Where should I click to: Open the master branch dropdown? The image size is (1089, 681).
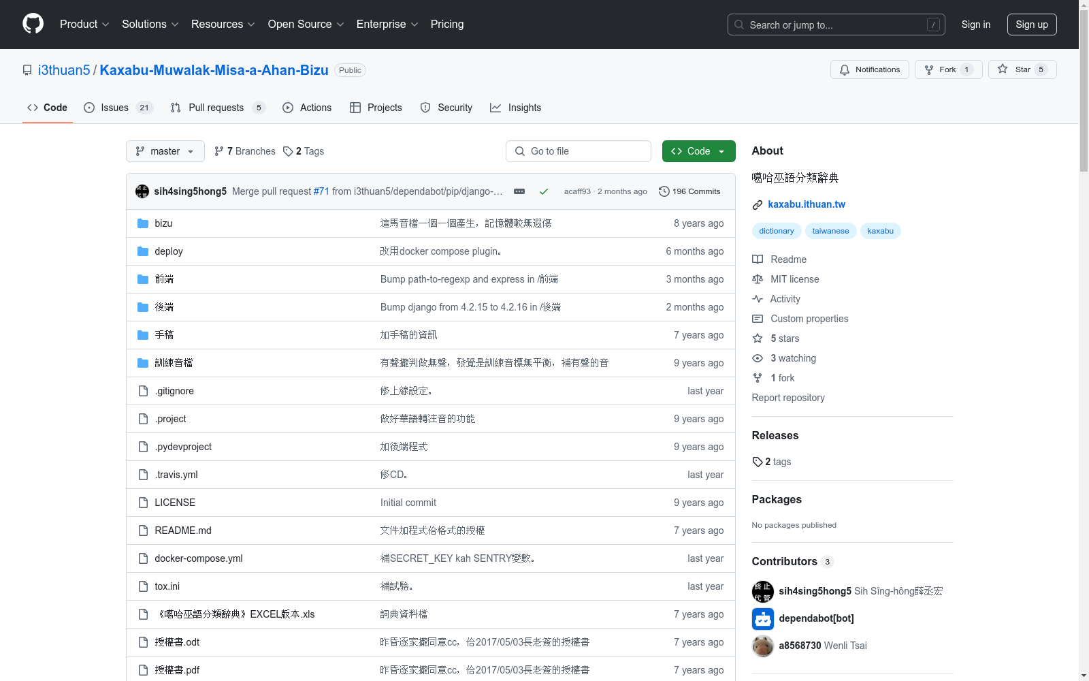point(165,151)
